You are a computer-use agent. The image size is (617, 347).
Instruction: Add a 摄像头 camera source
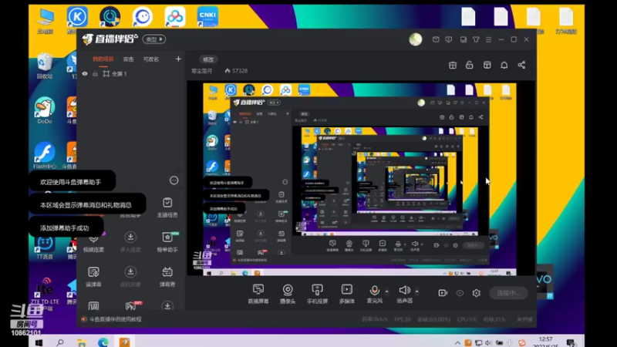(x=288, y=294)
